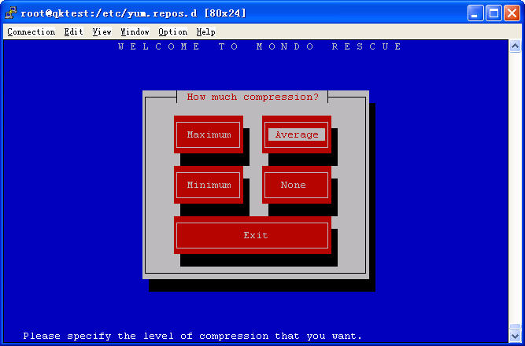Choose the highlighted Average compression button
The height and width of the screenshot is (346, 525).
pos(297,134)
